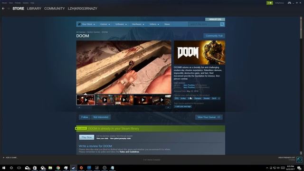This screenshot has height=171, width=304.
Task: Click the friends list avatar icon
Action: (299, 160)
